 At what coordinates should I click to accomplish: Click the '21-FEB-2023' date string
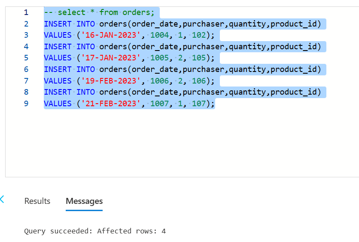click(111, 103)
